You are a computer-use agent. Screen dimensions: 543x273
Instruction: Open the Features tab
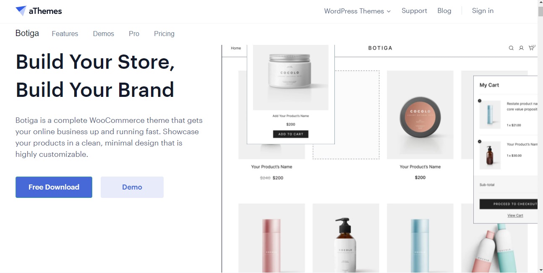tap(65, 34)
